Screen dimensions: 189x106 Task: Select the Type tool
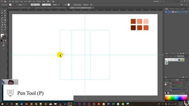[5, 18]
